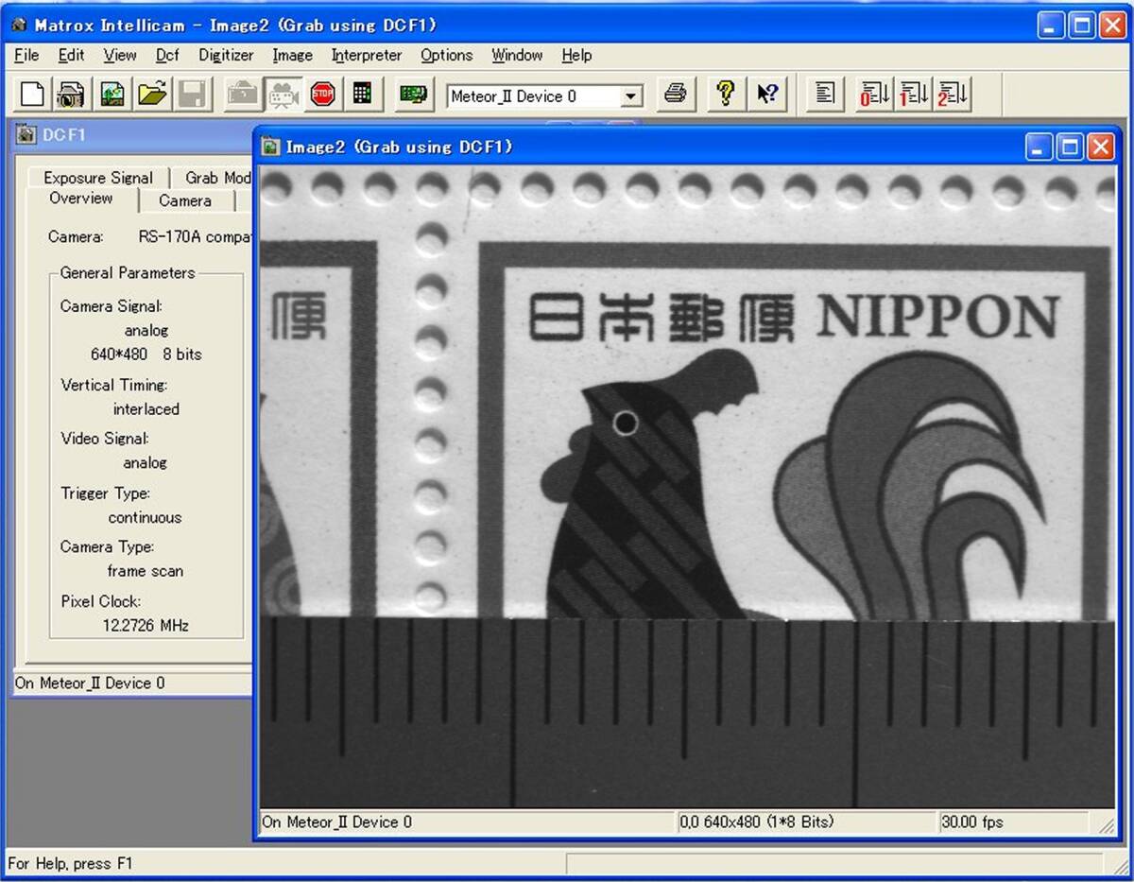Screen dimensions: 1134x882
Task: Click the green circuit board icon
Action: 413,95
